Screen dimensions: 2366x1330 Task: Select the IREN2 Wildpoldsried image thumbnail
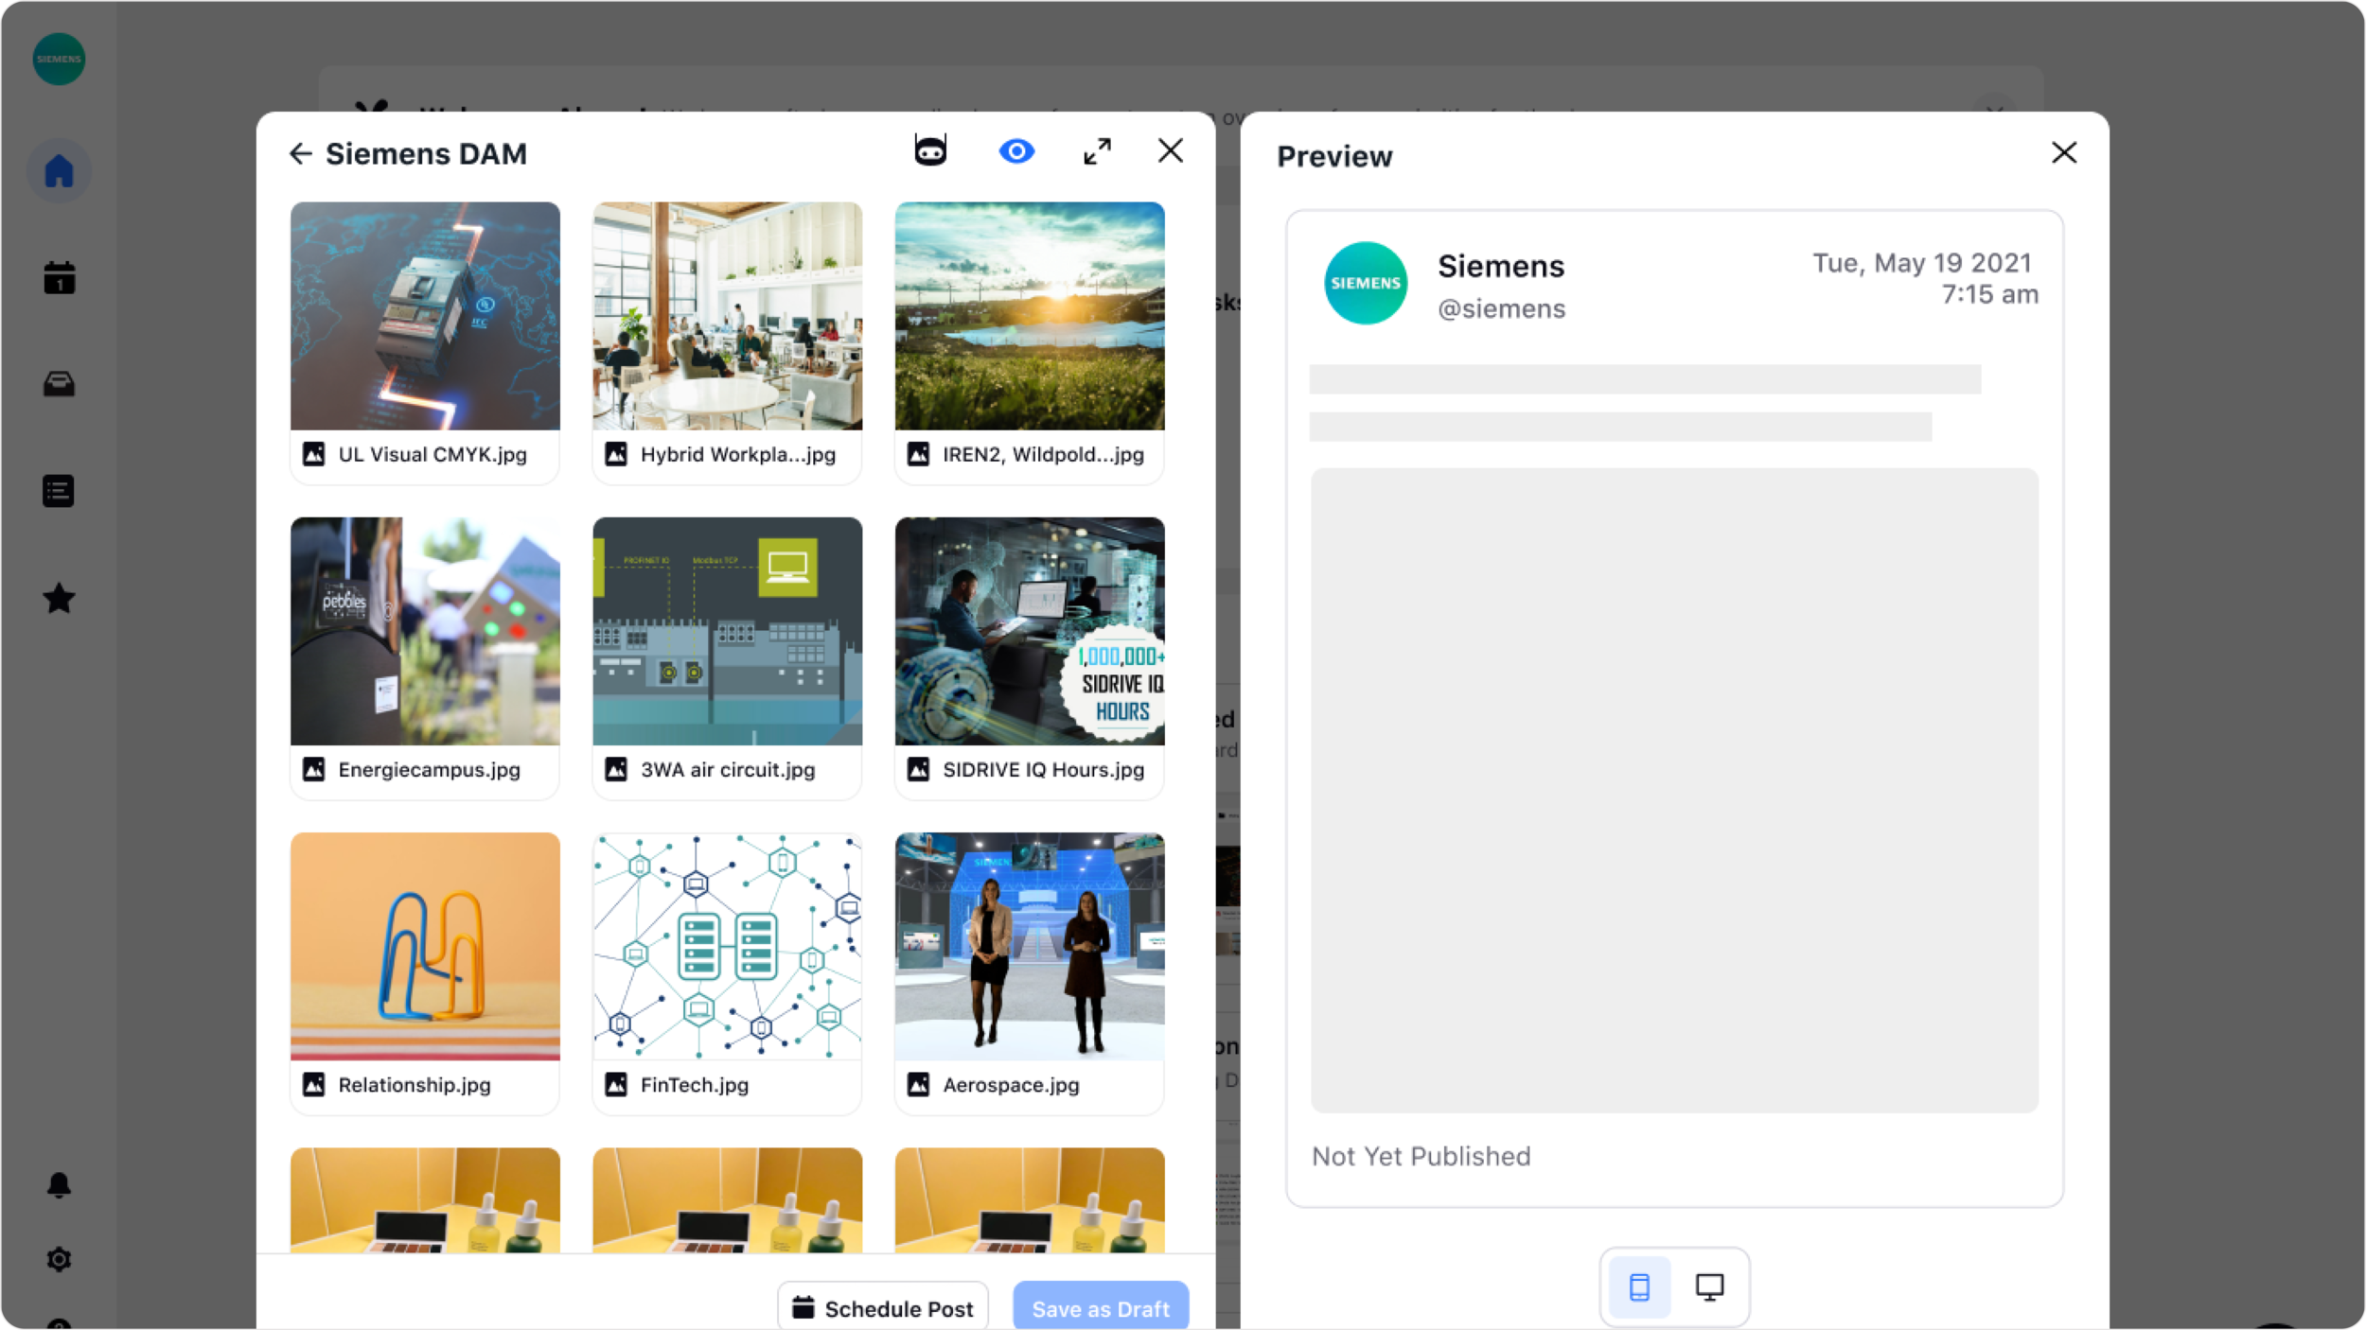coord(1030,316)
